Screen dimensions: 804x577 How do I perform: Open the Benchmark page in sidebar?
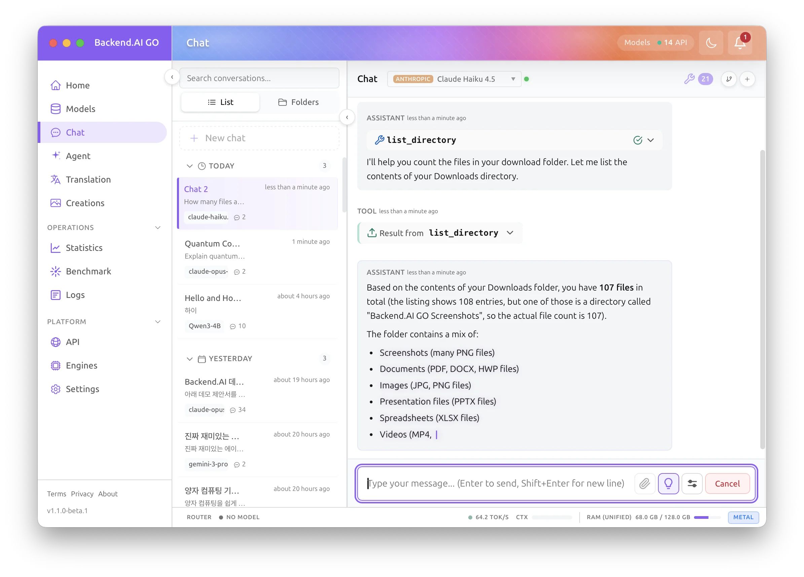point(88,271)
